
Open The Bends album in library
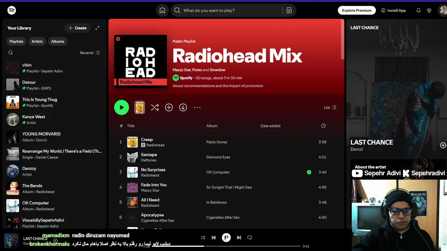pyautogui.click(x=54, y=189)
